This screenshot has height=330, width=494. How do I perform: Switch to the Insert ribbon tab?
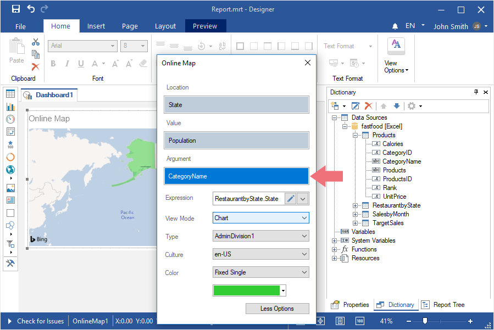pos(96,26)
